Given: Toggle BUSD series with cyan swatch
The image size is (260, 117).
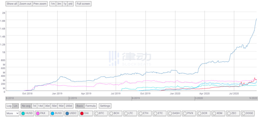Looking at the screenshot, I should point(57,113).
